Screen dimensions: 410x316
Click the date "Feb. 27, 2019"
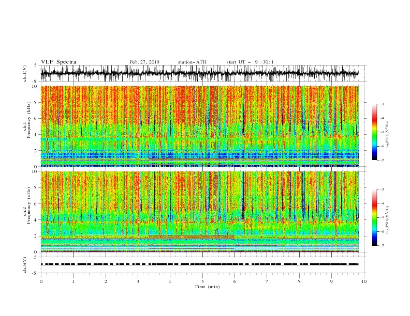pyautogui.click(x=144, y=62)
